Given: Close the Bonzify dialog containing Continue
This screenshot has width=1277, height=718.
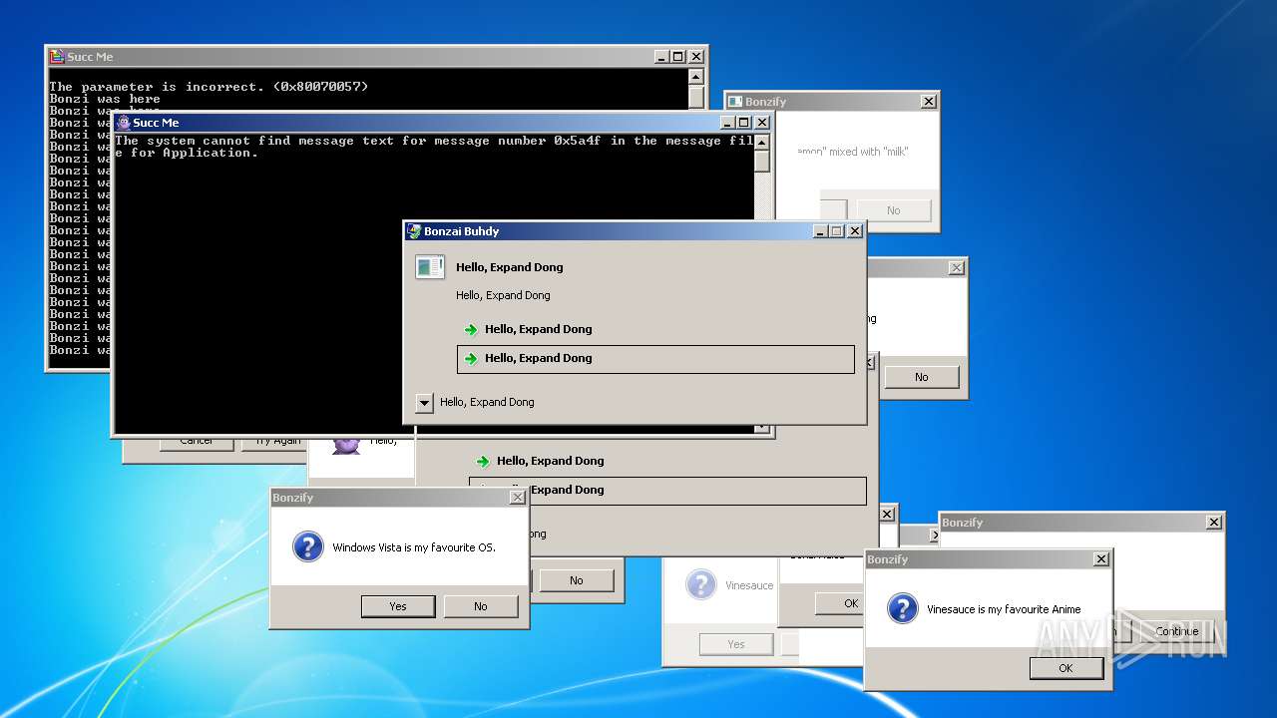Looking at the screenshot, I should pyautogui.click(x=1213, y=523).
